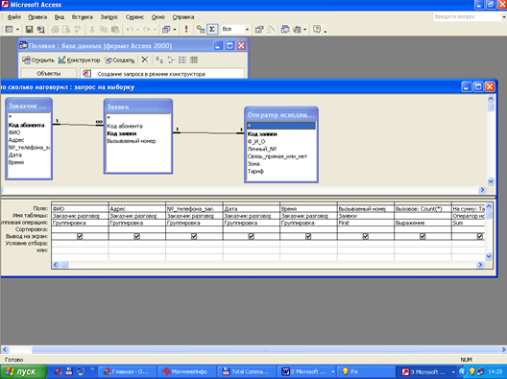The height and width of the screenshot is (379, 507).
Task: Uncheck Show box in the ФИО column
Action: click(80, 236)
